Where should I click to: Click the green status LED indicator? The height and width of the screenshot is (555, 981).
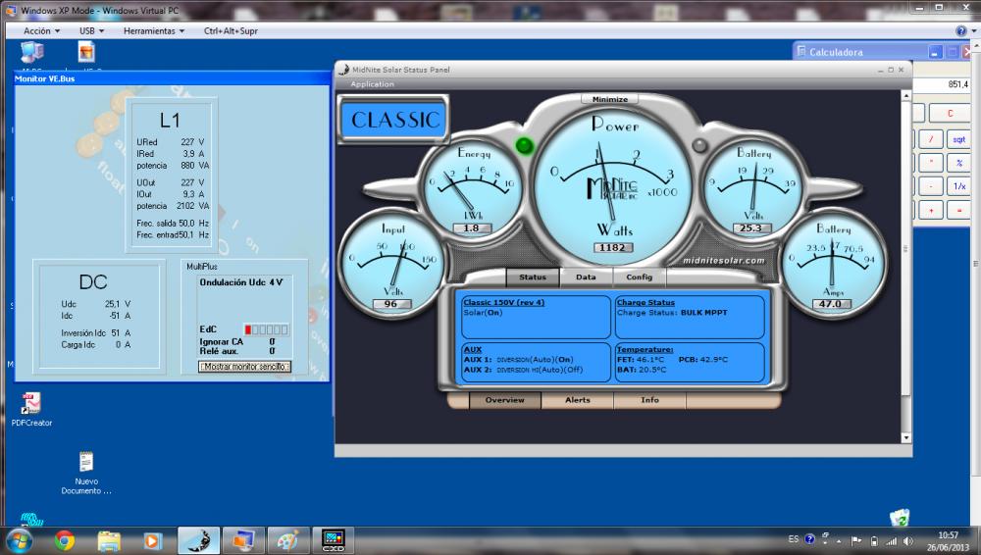click(x=524, y=146)
